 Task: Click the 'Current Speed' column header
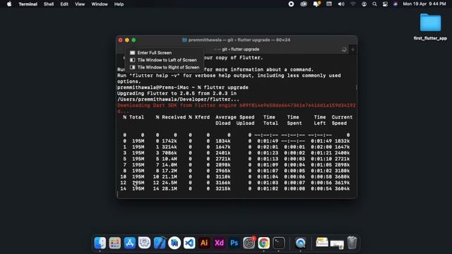pos(342,120)
